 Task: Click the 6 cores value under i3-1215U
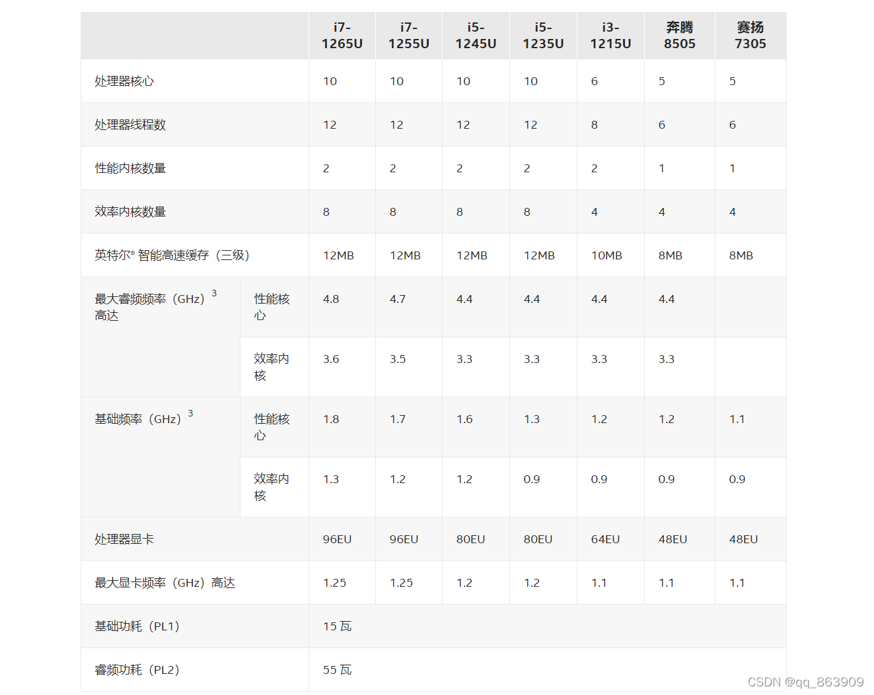[595, 81]
